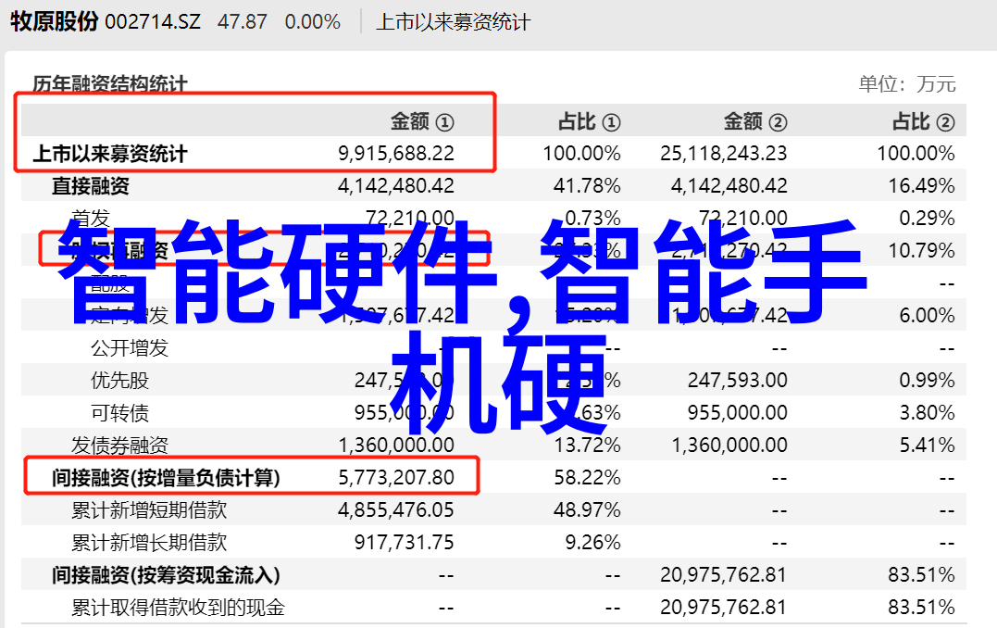Click the 占比 ② column header
This screenshot has height=628, width=997.
click(x=923, y=121)
